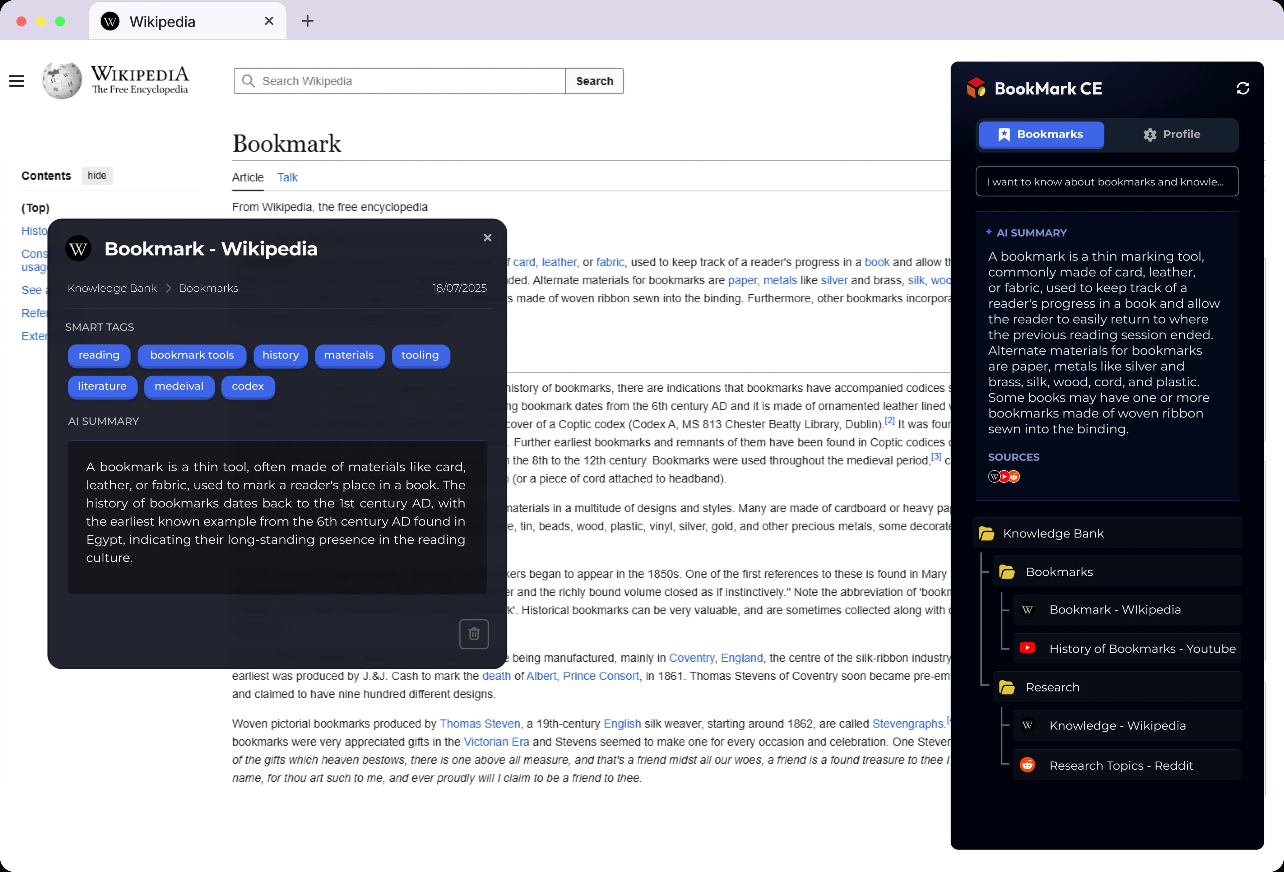1284x872 pixels.
Task: Open a new browser tab with plus
Action: [308, 21]
